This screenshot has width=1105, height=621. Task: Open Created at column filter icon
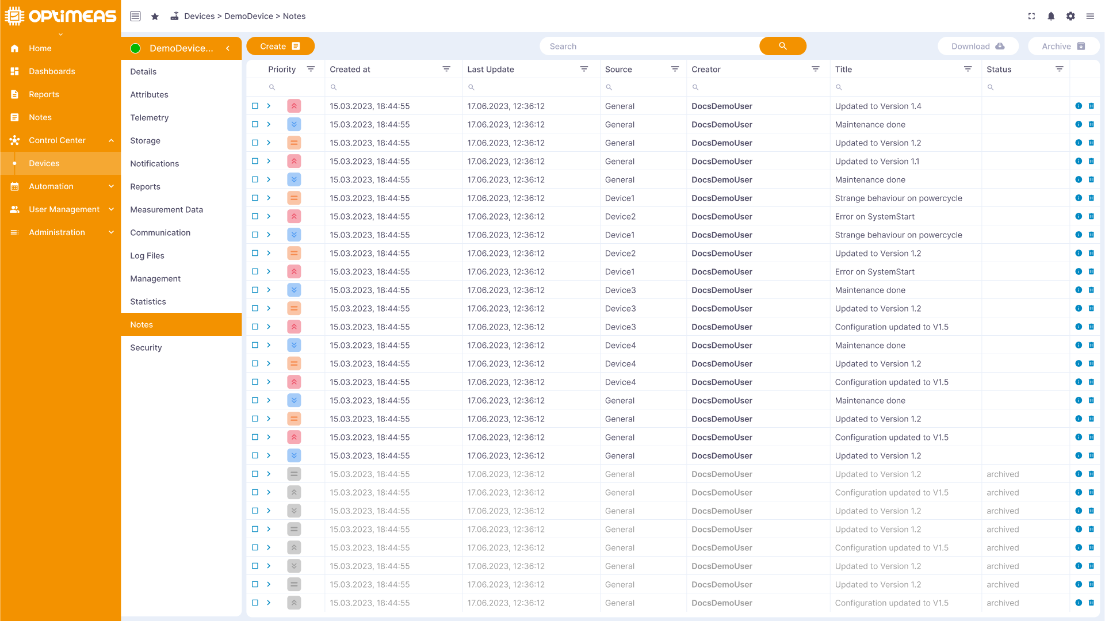pyautogui.click(x=446, y=69)
